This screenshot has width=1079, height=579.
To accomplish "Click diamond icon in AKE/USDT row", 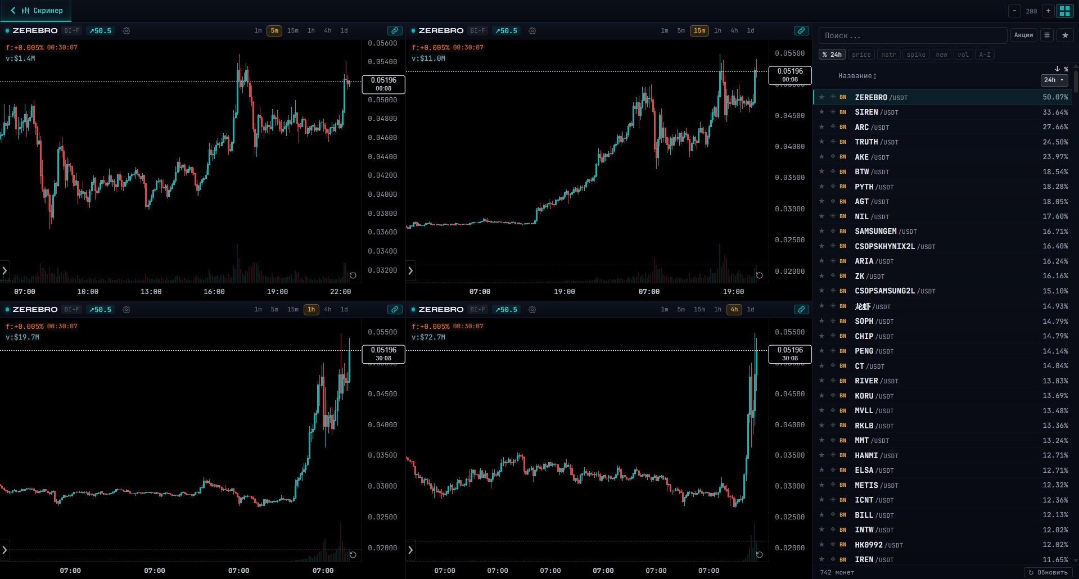I will point(833,157).
